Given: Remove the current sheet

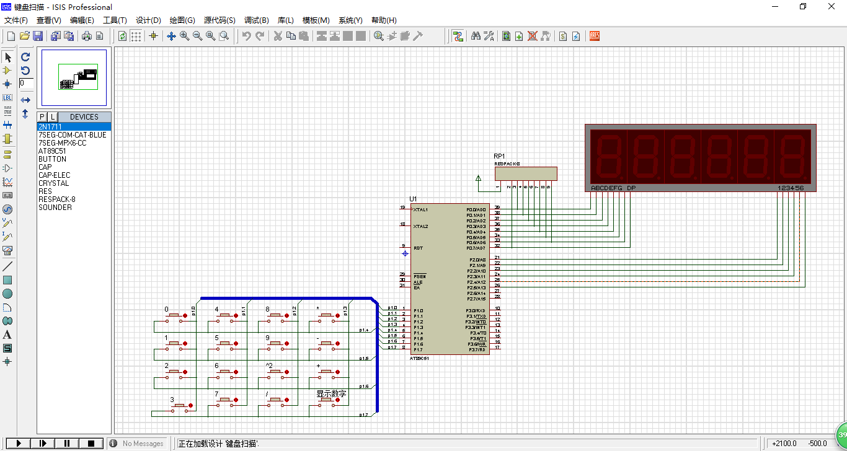Looking at the screenshot, I should (x=532, y=36).
